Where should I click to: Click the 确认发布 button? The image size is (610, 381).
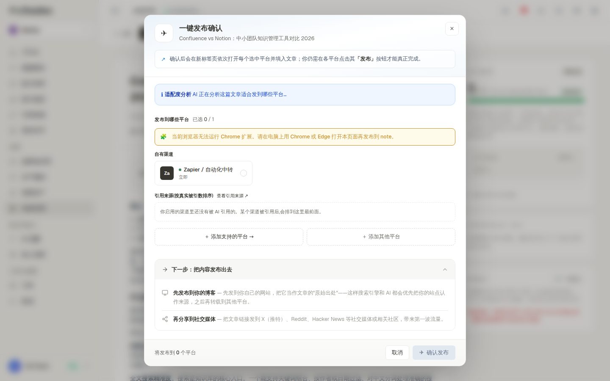(434, 353)
